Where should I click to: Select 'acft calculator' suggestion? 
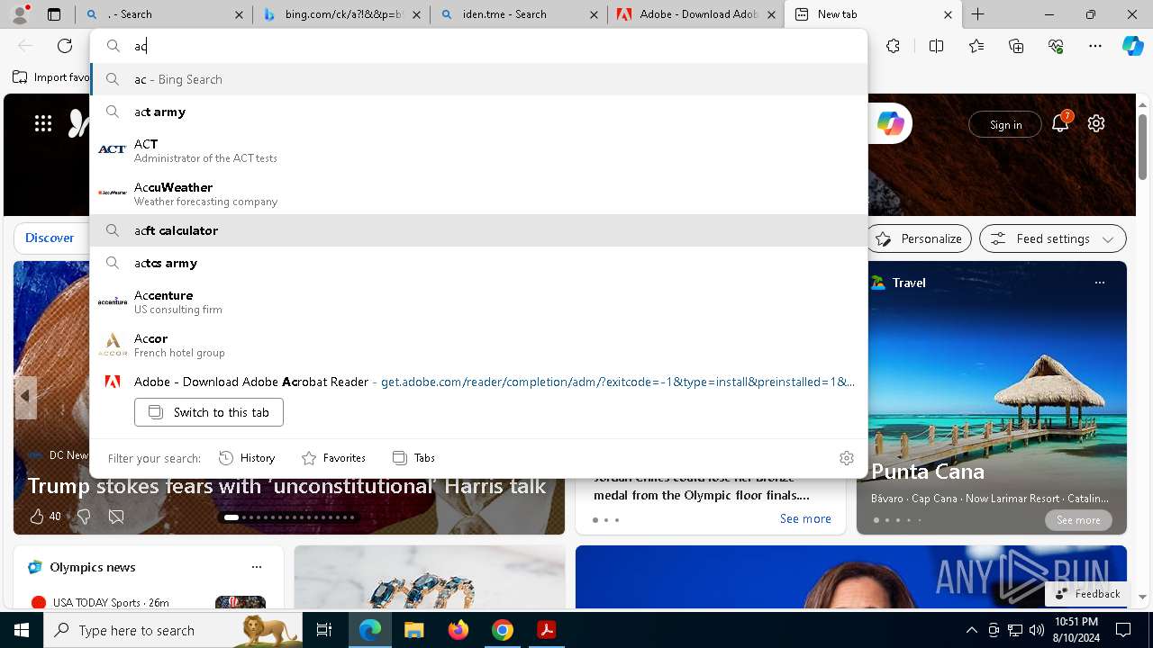coord(478,230)
